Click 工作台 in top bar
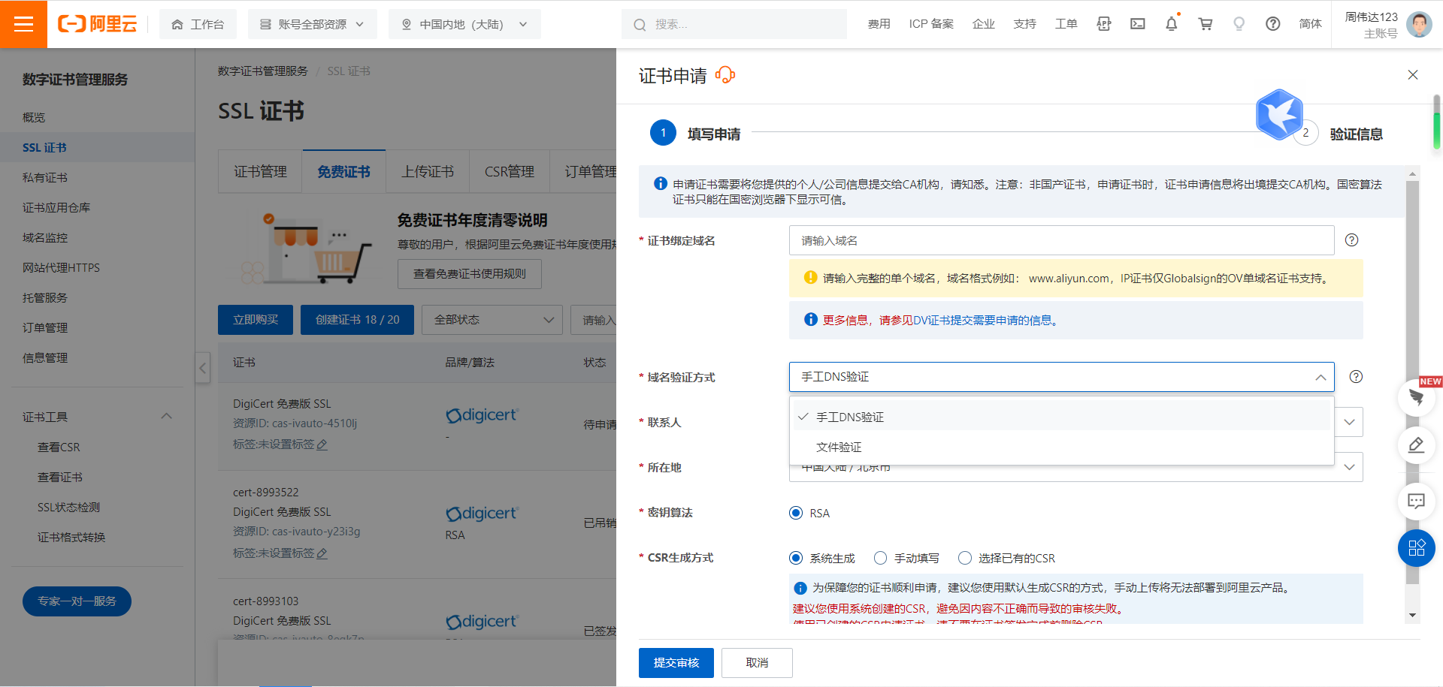The height and width of the screenshot is (687, 1443). click(198, 24)
